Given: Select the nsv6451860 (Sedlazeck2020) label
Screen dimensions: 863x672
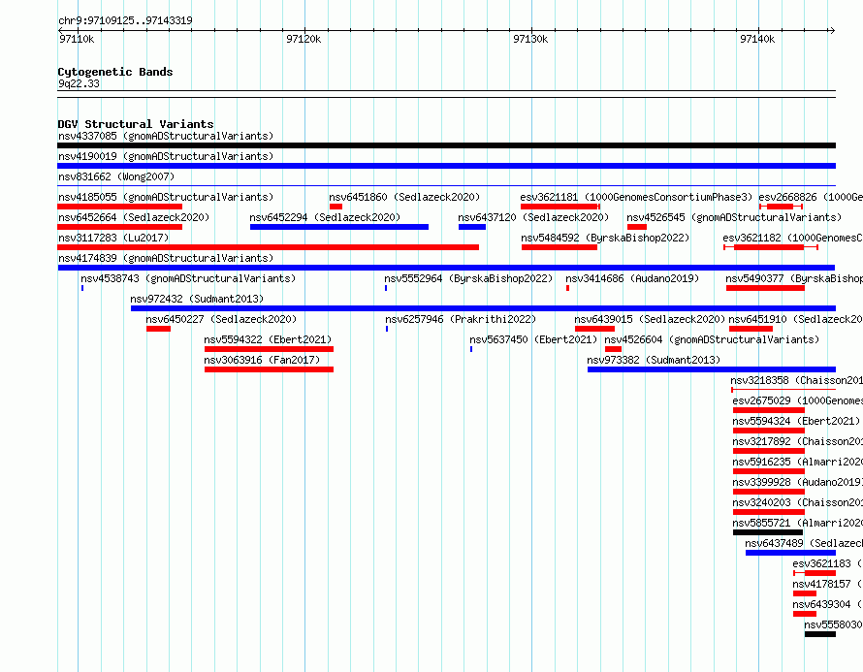Looking at the screenshot, I should click(404, 197).
